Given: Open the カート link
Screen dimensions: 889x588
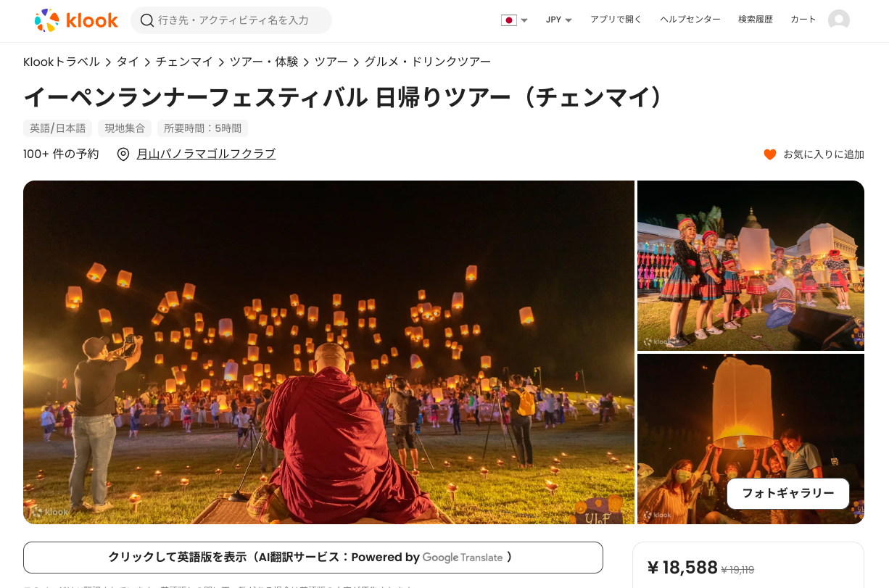Looking at the screenshot, I should coord(803,20).
